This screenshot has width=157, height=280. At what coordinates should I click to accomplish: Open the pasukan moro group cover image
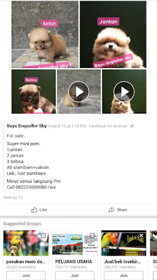26,243
